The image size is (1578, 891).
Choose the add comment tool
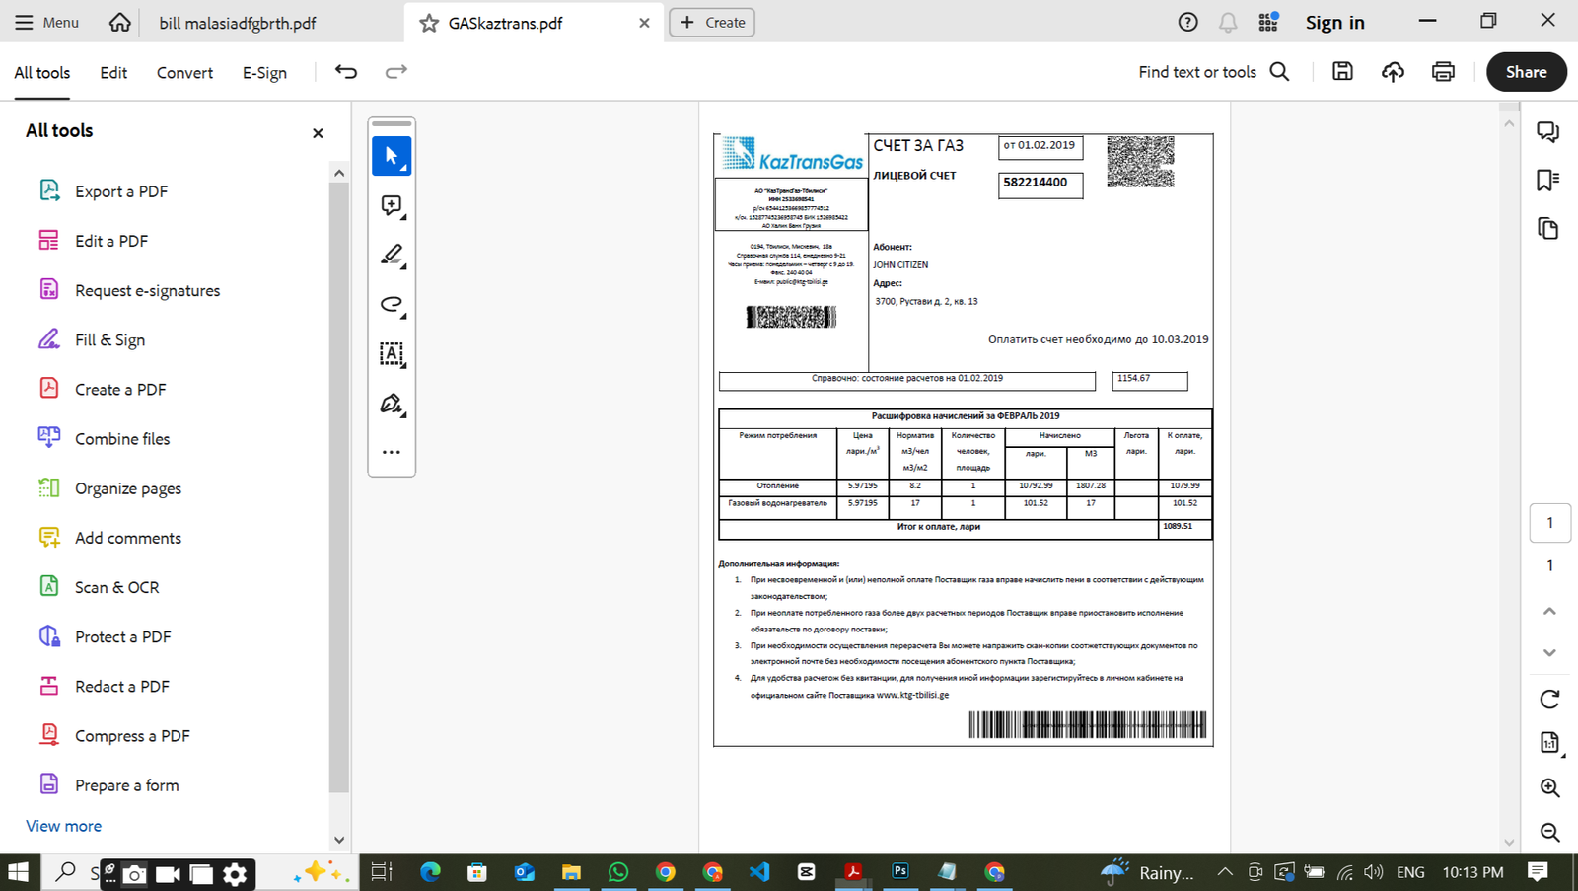(392, 205)
